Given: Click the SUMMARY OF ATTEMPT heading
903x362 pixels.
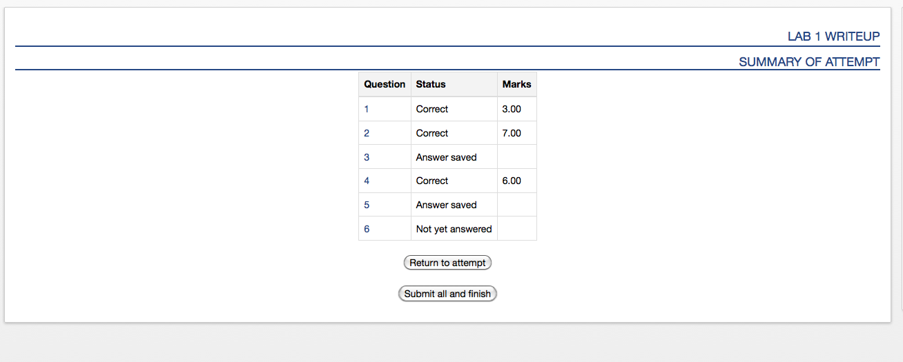Looking at the screenshot, I should (x=809, y=62).
